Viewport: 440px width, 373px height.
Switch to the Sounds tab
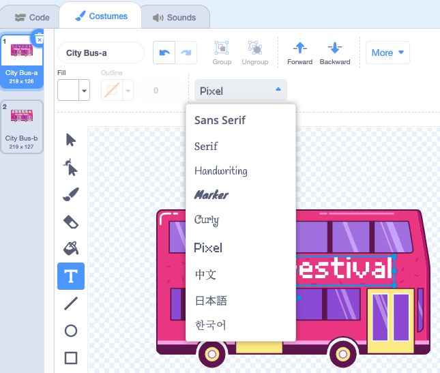[175, 17]
